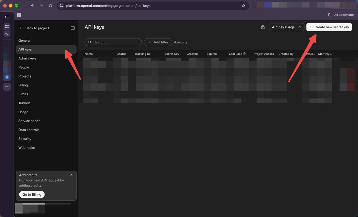
Task: Bookmark this page with the star icon
Action: click(243, 6)
